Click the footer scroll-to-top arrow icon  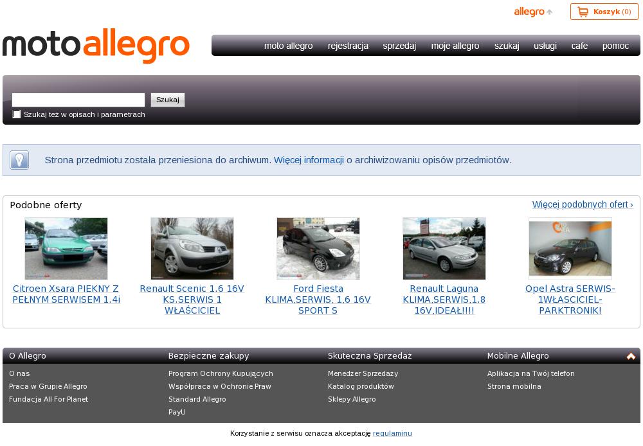pyautogui.click(x=631, y=356)
